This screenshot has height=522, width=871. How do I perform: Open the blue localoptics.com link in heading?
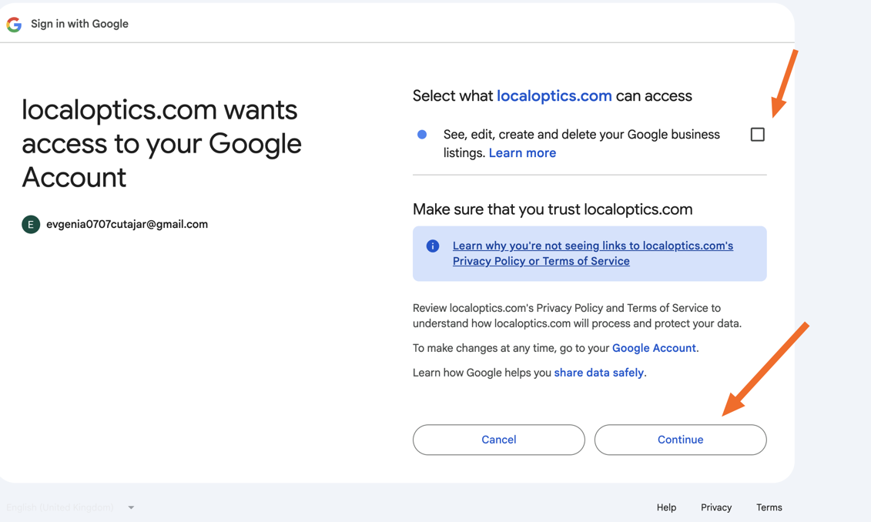pyautogui.click(x=554, y=96)
